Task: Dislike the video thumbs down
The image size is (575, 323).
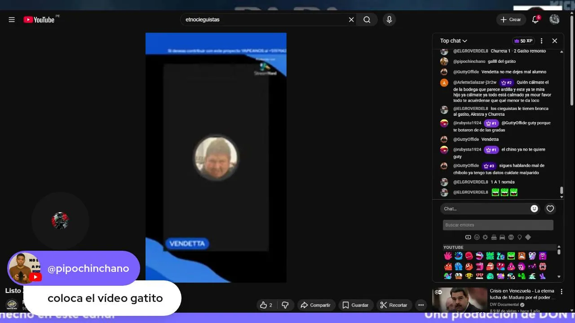Action: [285, 305]
